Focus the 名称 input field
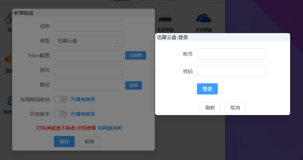 [x=88, y=26]
